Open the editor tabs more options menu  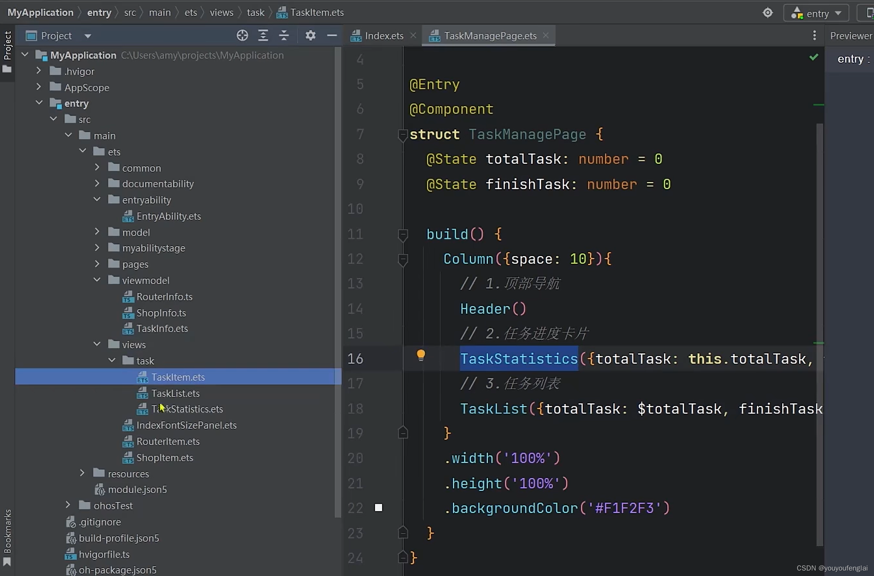coord(814,35)
